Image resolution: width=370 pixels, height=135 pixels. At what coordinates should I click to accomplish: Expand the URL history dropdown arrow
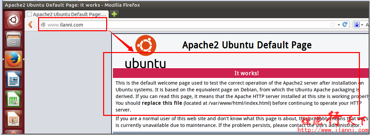coord(338,25)
